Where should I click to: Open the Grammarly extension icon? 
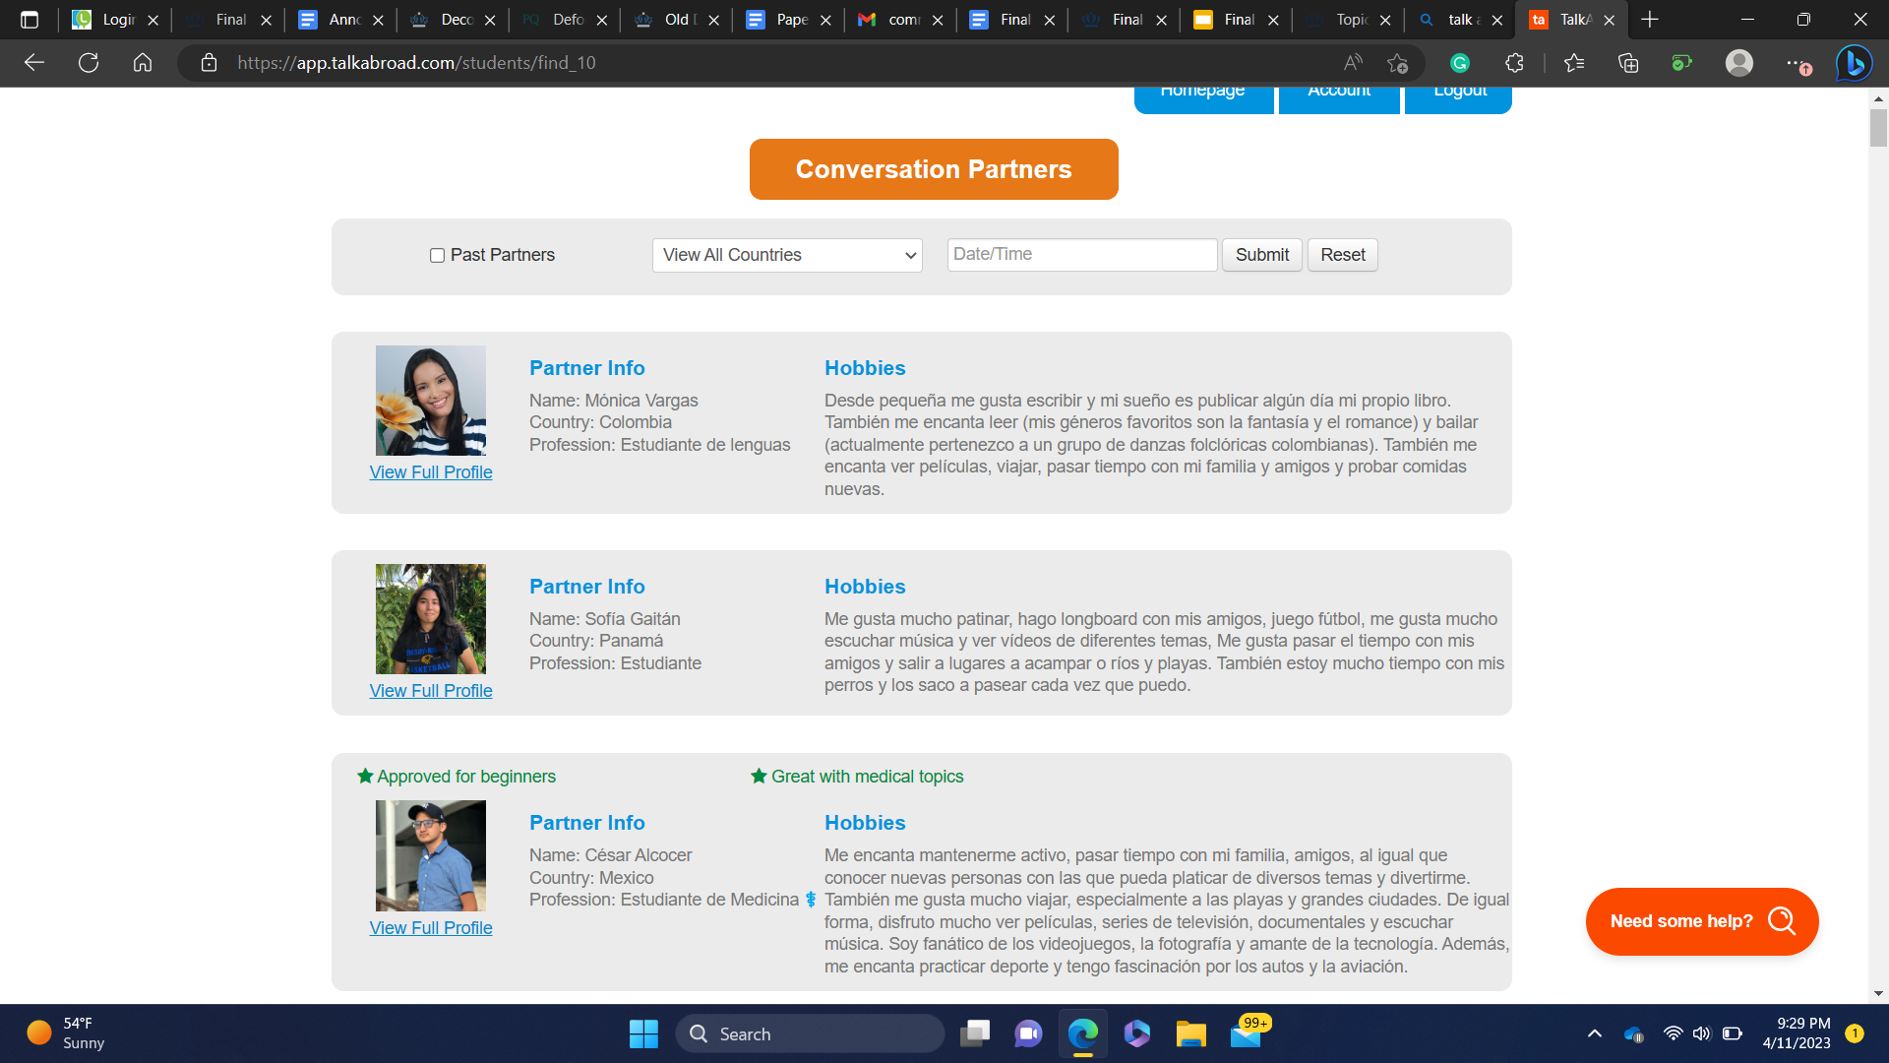pos(1460,63)
